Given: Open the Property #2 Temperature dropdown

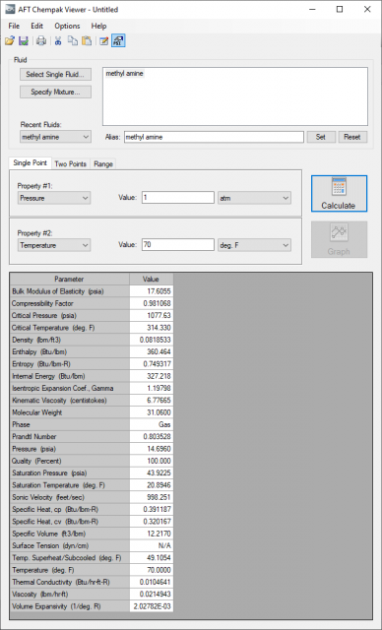Looking at the screenshot, I should (54, 245).
